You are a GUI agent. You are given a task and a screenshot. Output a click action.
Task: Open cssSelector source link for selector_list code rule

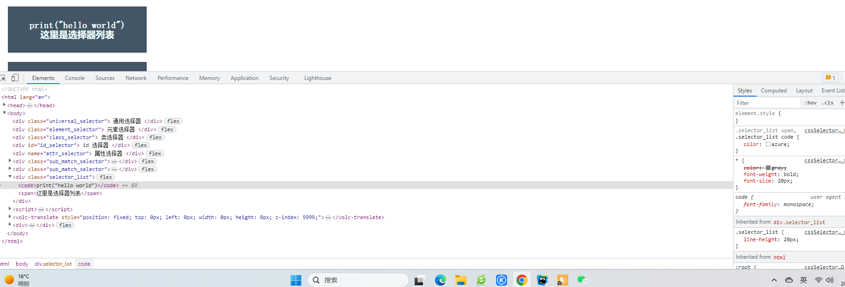pyautogui.click(x=825, y=130)
